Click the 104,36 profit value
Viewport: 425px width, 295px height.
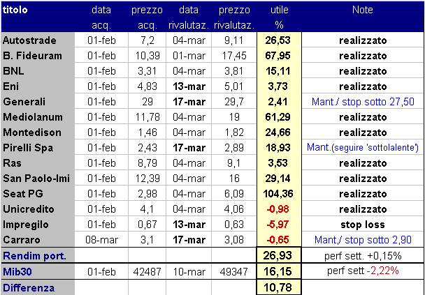tap(278, 194)
